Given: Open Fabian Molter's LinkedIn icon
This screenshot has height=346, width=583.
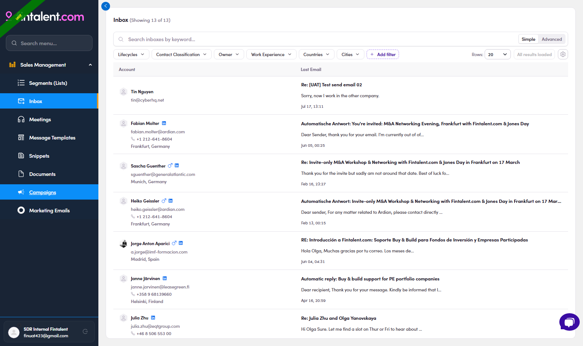Looking at the screenshot, I should pyautogui.click(x=164, y=123).
